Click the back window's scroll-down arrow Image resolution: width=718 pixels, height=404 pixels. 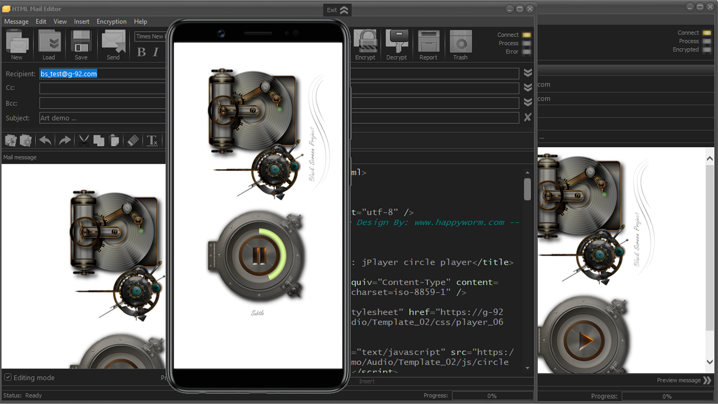(710, 362)
